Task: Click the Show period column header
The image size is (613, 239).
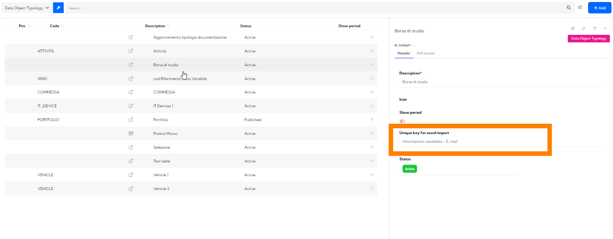Action: [349, 26]
